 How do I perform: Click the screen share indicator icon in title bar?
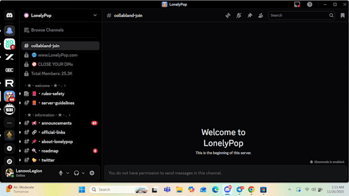(297, 5)
